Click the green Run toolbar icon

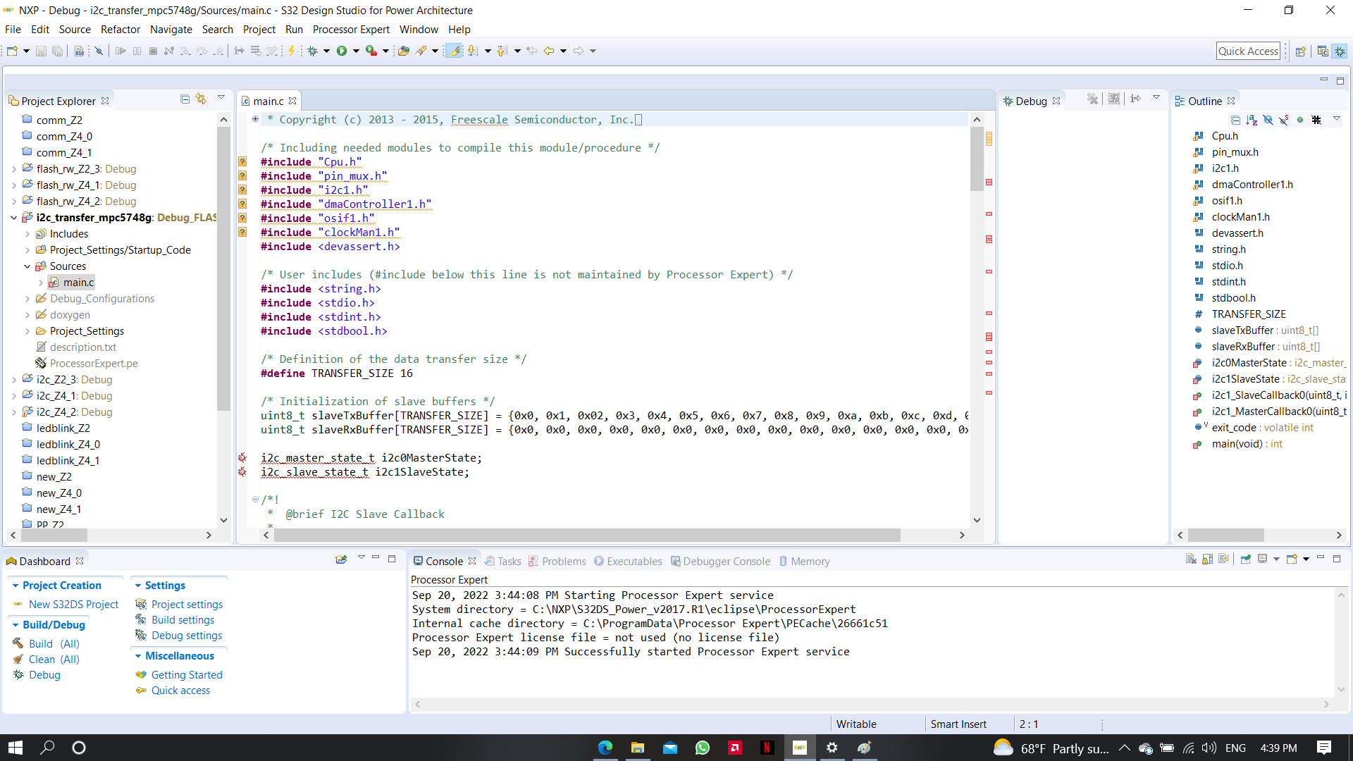coord(343,50)
